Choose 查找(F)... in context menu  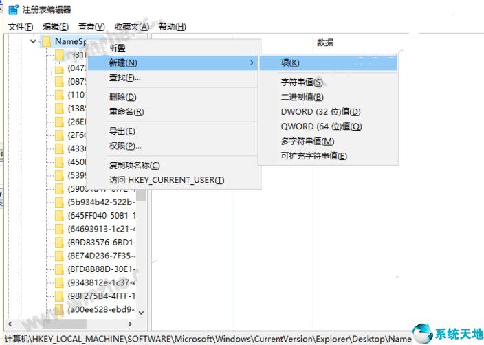click(124, 78)
